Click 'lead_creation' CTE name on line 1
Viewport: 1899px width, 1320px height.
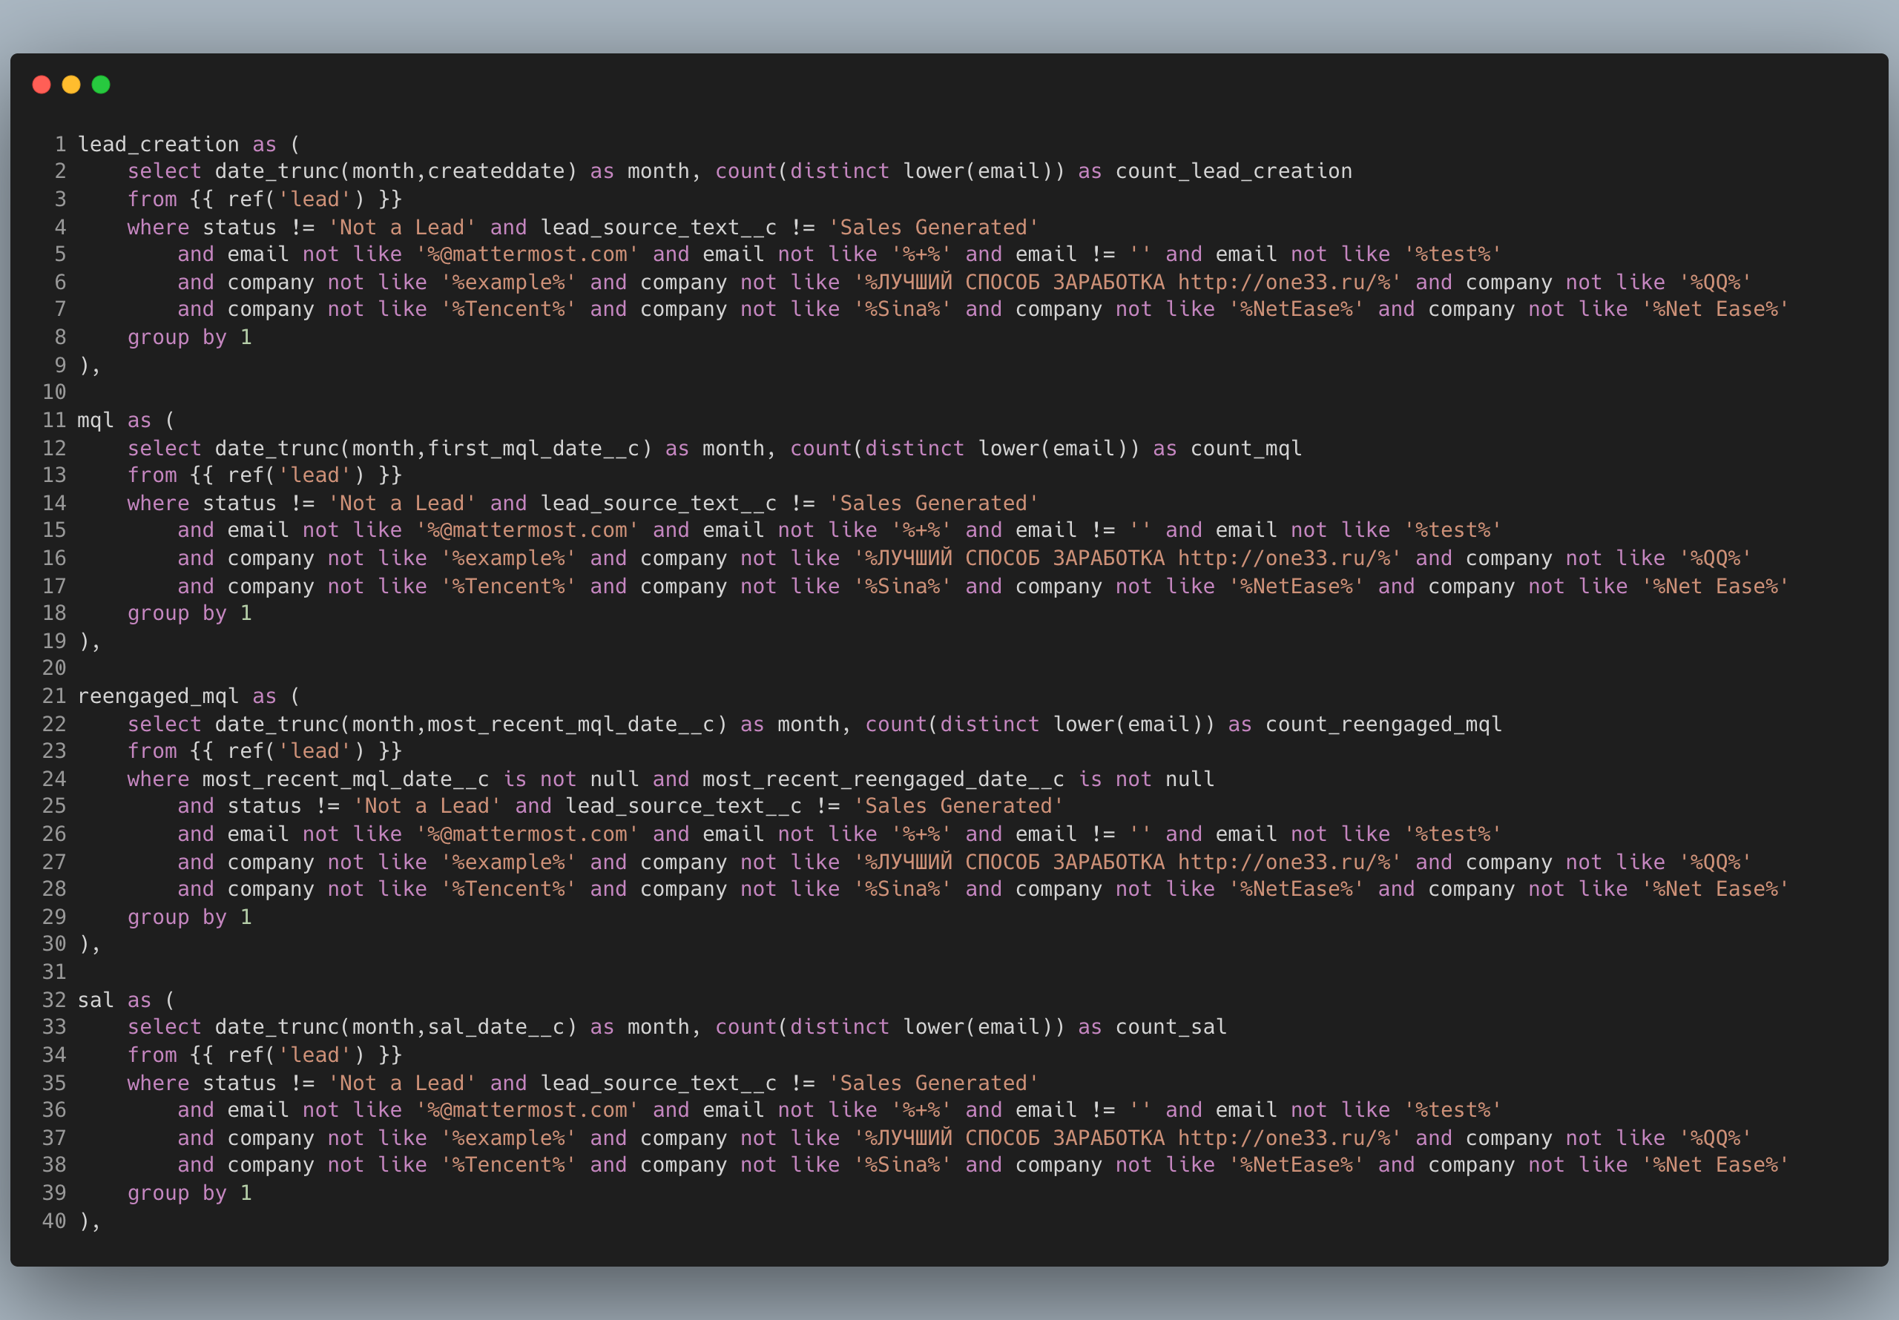(158, 144)
